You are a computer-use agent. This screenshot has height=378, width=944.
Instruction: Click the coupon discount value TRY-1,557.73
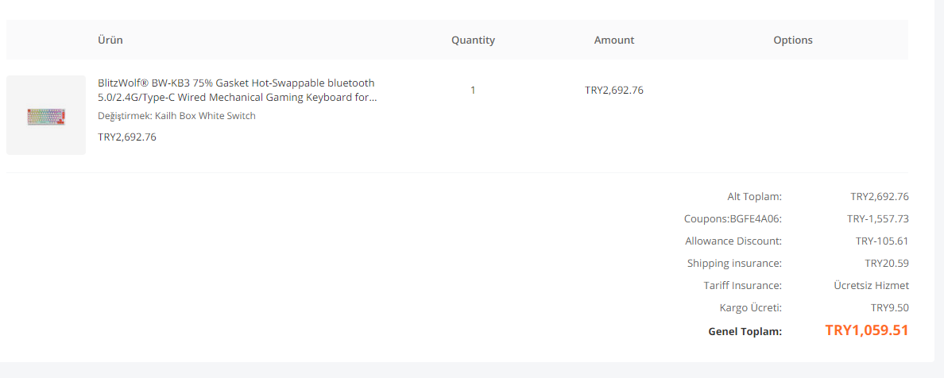pos(877,218)
